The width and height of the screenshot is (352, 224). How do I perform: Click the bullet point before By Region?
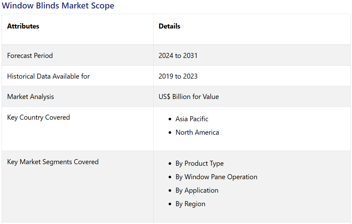[170, 204]
